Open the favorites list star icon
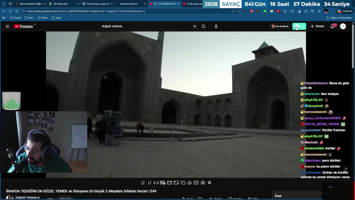 [x=306, y=11]
